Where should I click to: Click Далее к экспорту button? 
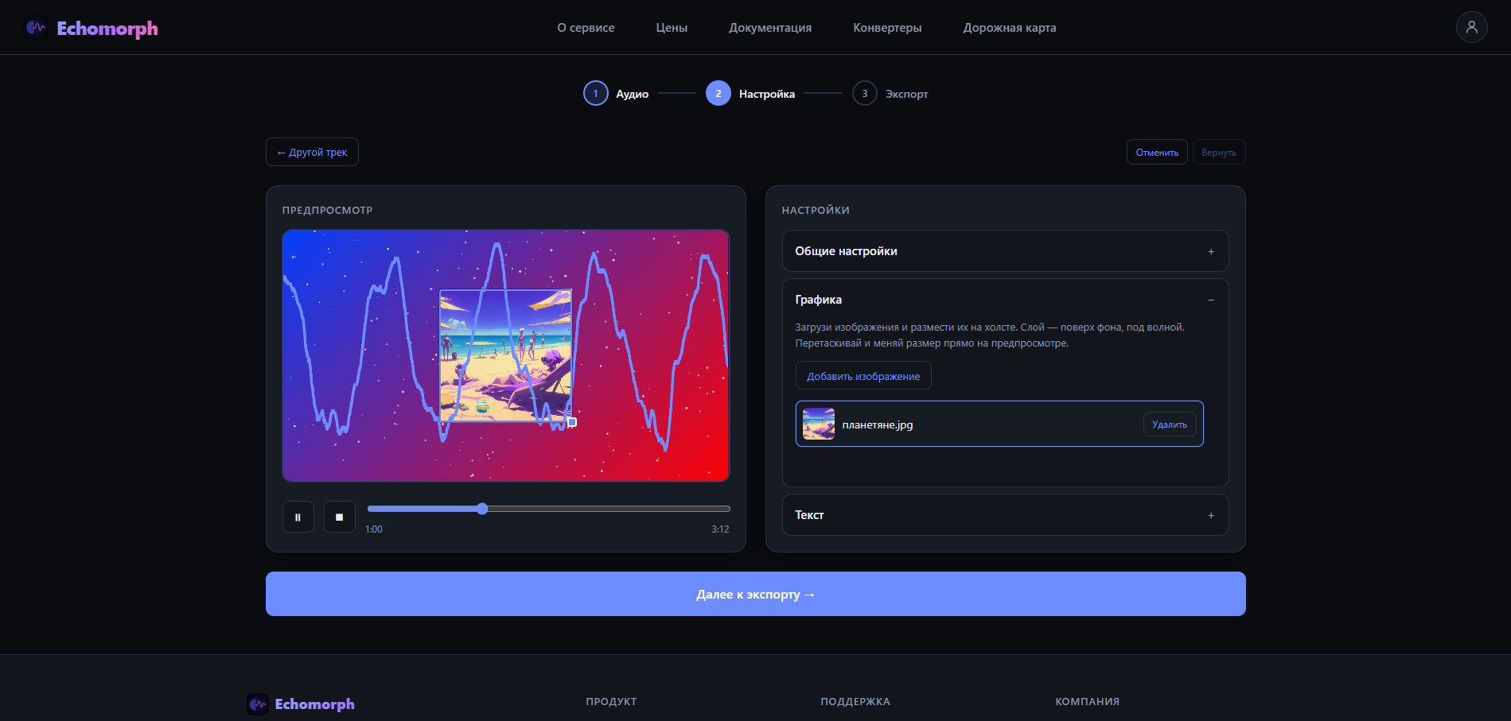pyautogui.click(x=756, y=594)
